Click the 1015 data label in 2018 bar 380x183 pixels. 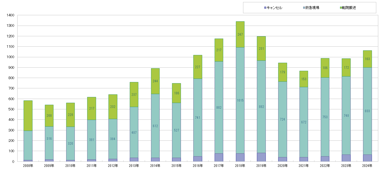coord(240,100)
